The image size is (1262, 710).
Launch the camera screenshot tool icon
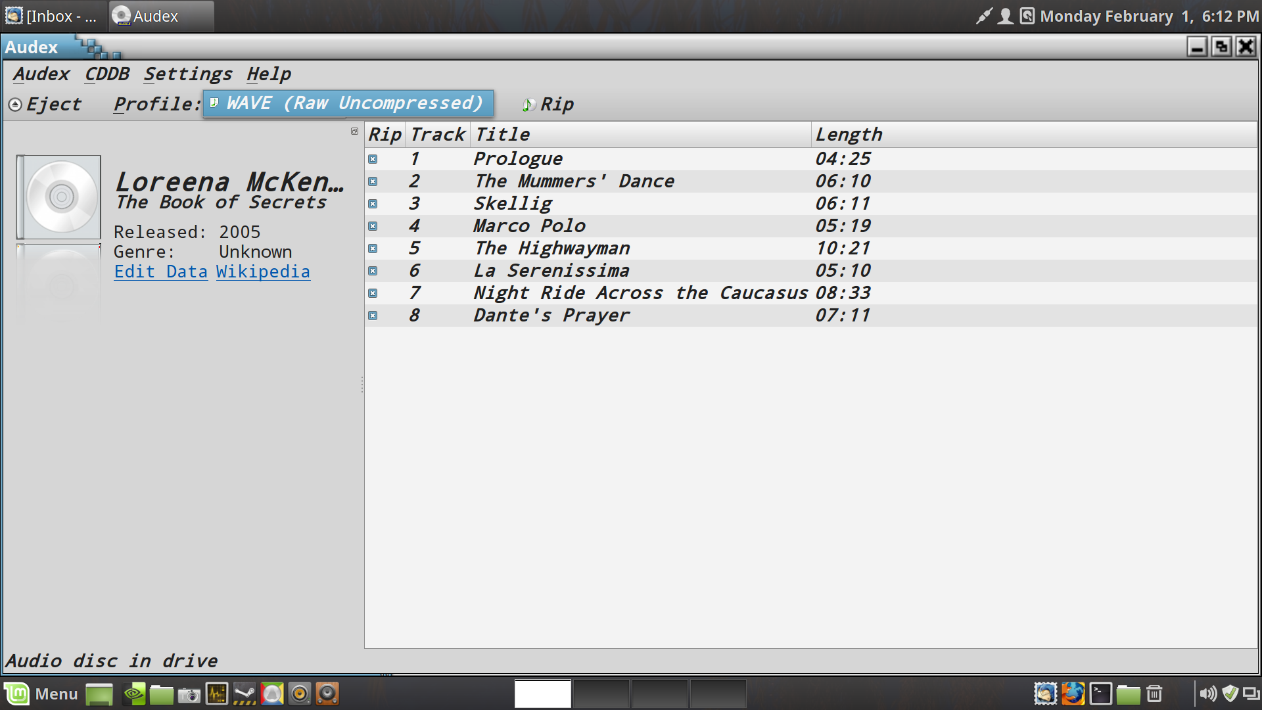tap(189, 695)
